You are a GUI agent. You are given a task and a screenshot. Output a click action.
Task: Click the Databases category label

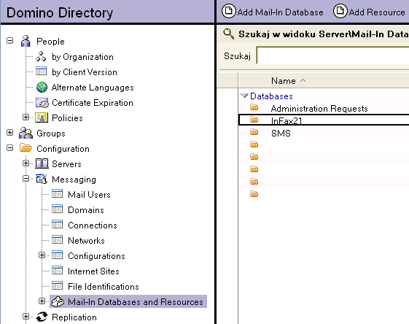(271, 96)
